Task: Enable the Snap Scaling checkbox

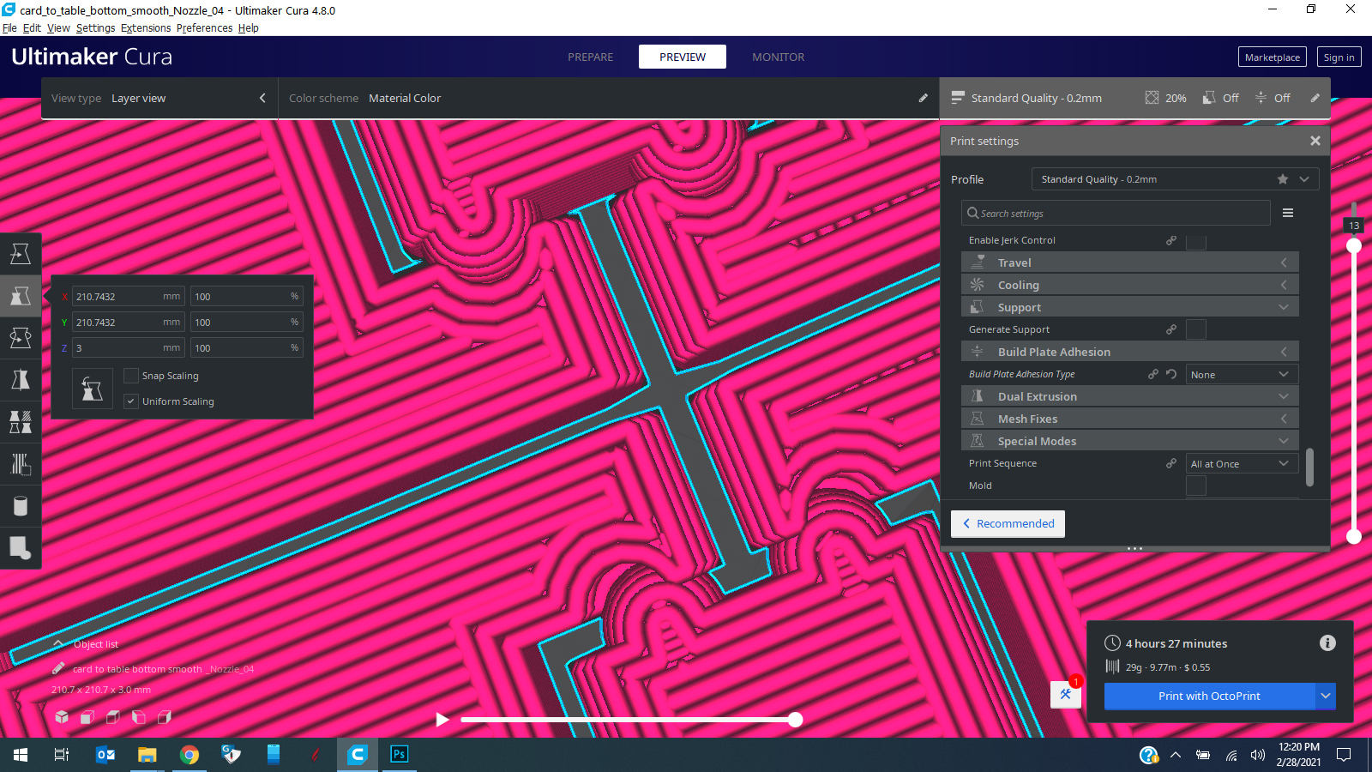Action: click(x=131, y=376)
